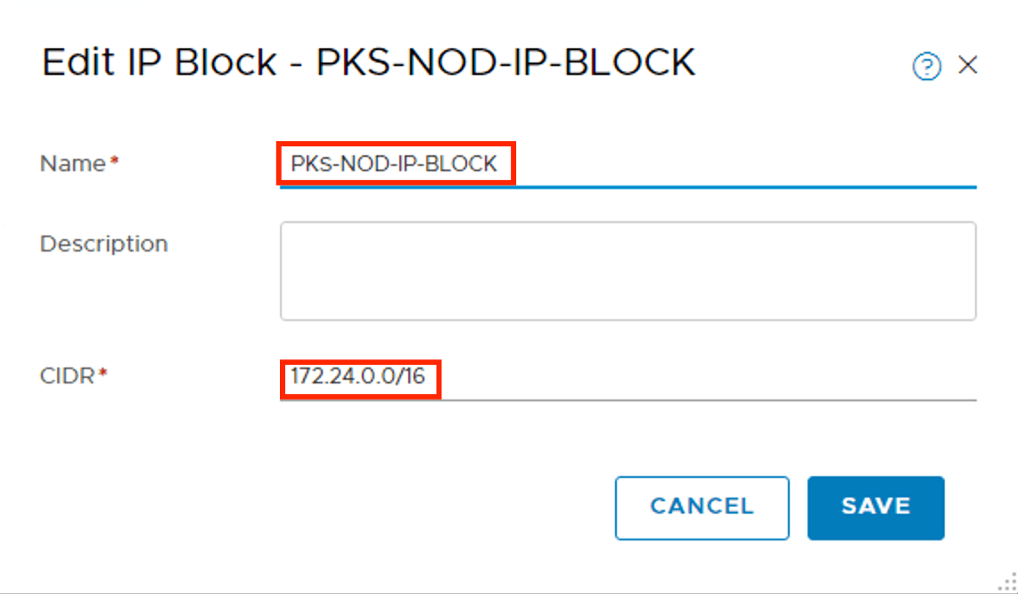Click the Description field label
Image resolution: width=1018 pixels, height=594 pixels.
[103, 243]
